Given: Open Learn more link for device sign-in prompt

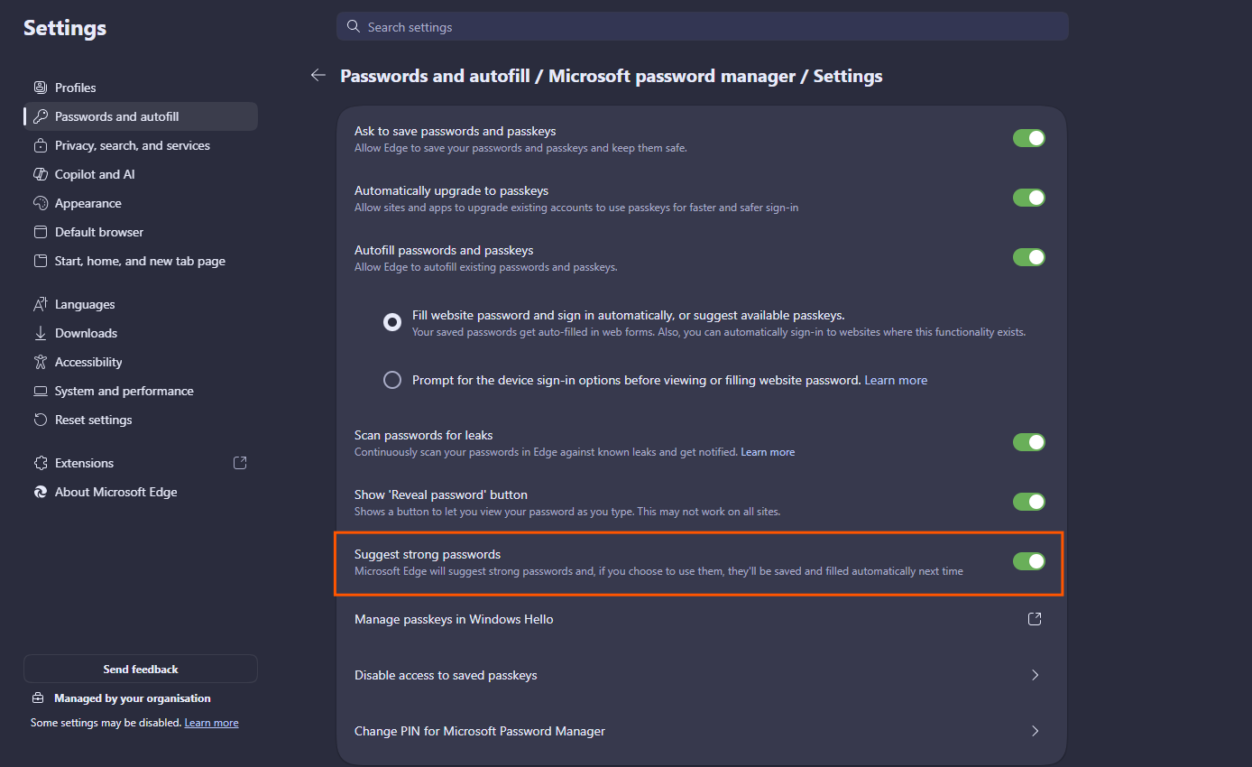Looking at the screenshot, I should [896, 380].
